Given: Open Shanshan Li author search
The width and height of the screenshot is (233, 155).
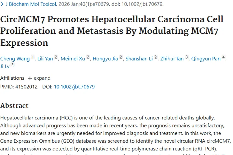Looking at the screenshot, I should tap(139, 59).
